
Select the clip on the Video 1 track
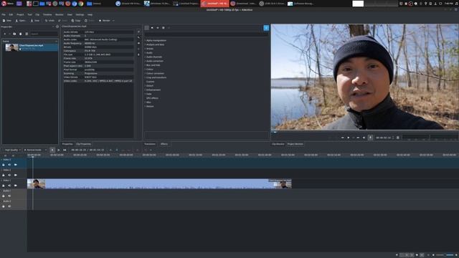[159, 183]
